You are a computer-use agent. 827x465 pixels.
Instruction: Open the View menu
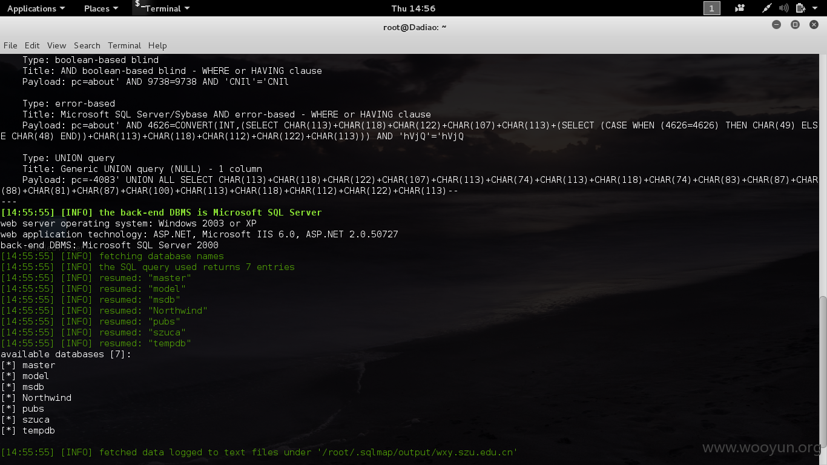[56, 45]
